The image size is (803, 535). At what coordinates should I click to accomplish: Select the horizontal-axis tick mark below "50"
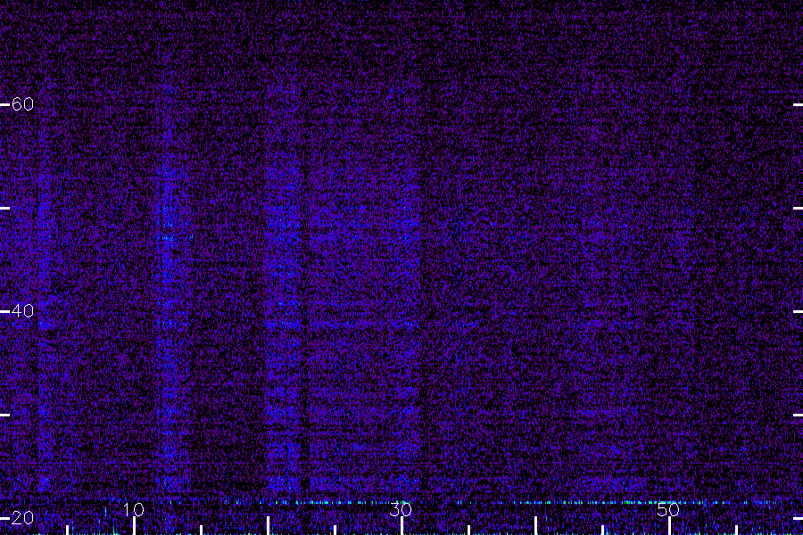669,526
